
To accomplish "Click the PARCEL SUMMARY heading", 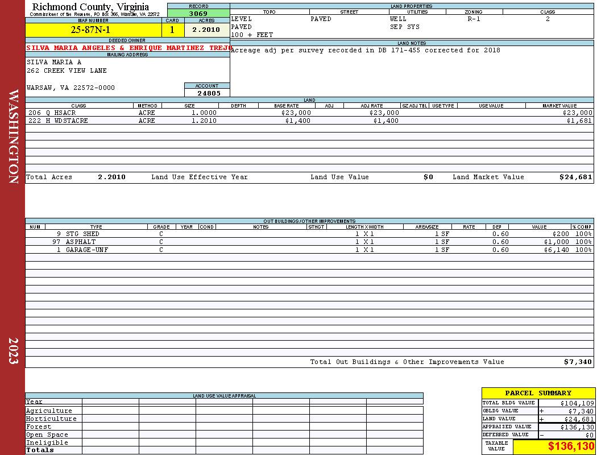I will pos(538,394).
